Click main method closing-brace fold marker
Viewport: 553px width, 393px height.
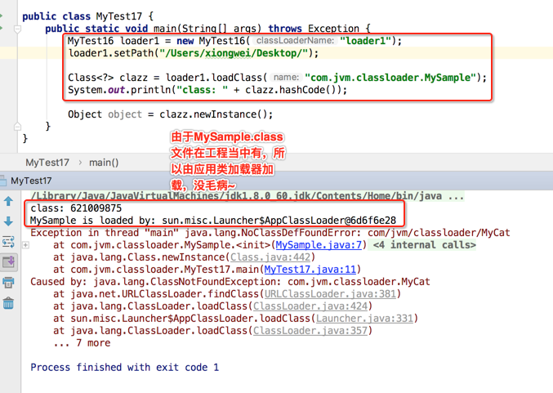pos(17,127)
